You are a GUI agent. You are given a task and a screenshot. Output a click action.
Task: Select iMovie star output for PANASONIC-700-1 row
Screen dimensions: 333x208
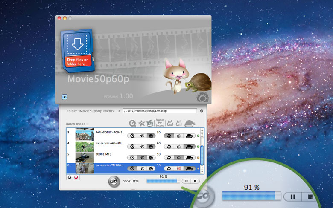pos(142,136)
